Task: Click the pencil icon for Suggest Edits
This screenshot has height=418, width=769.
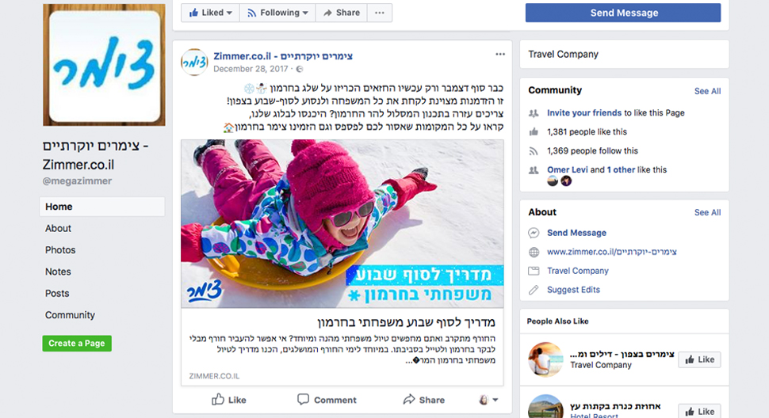Action: 534,290
